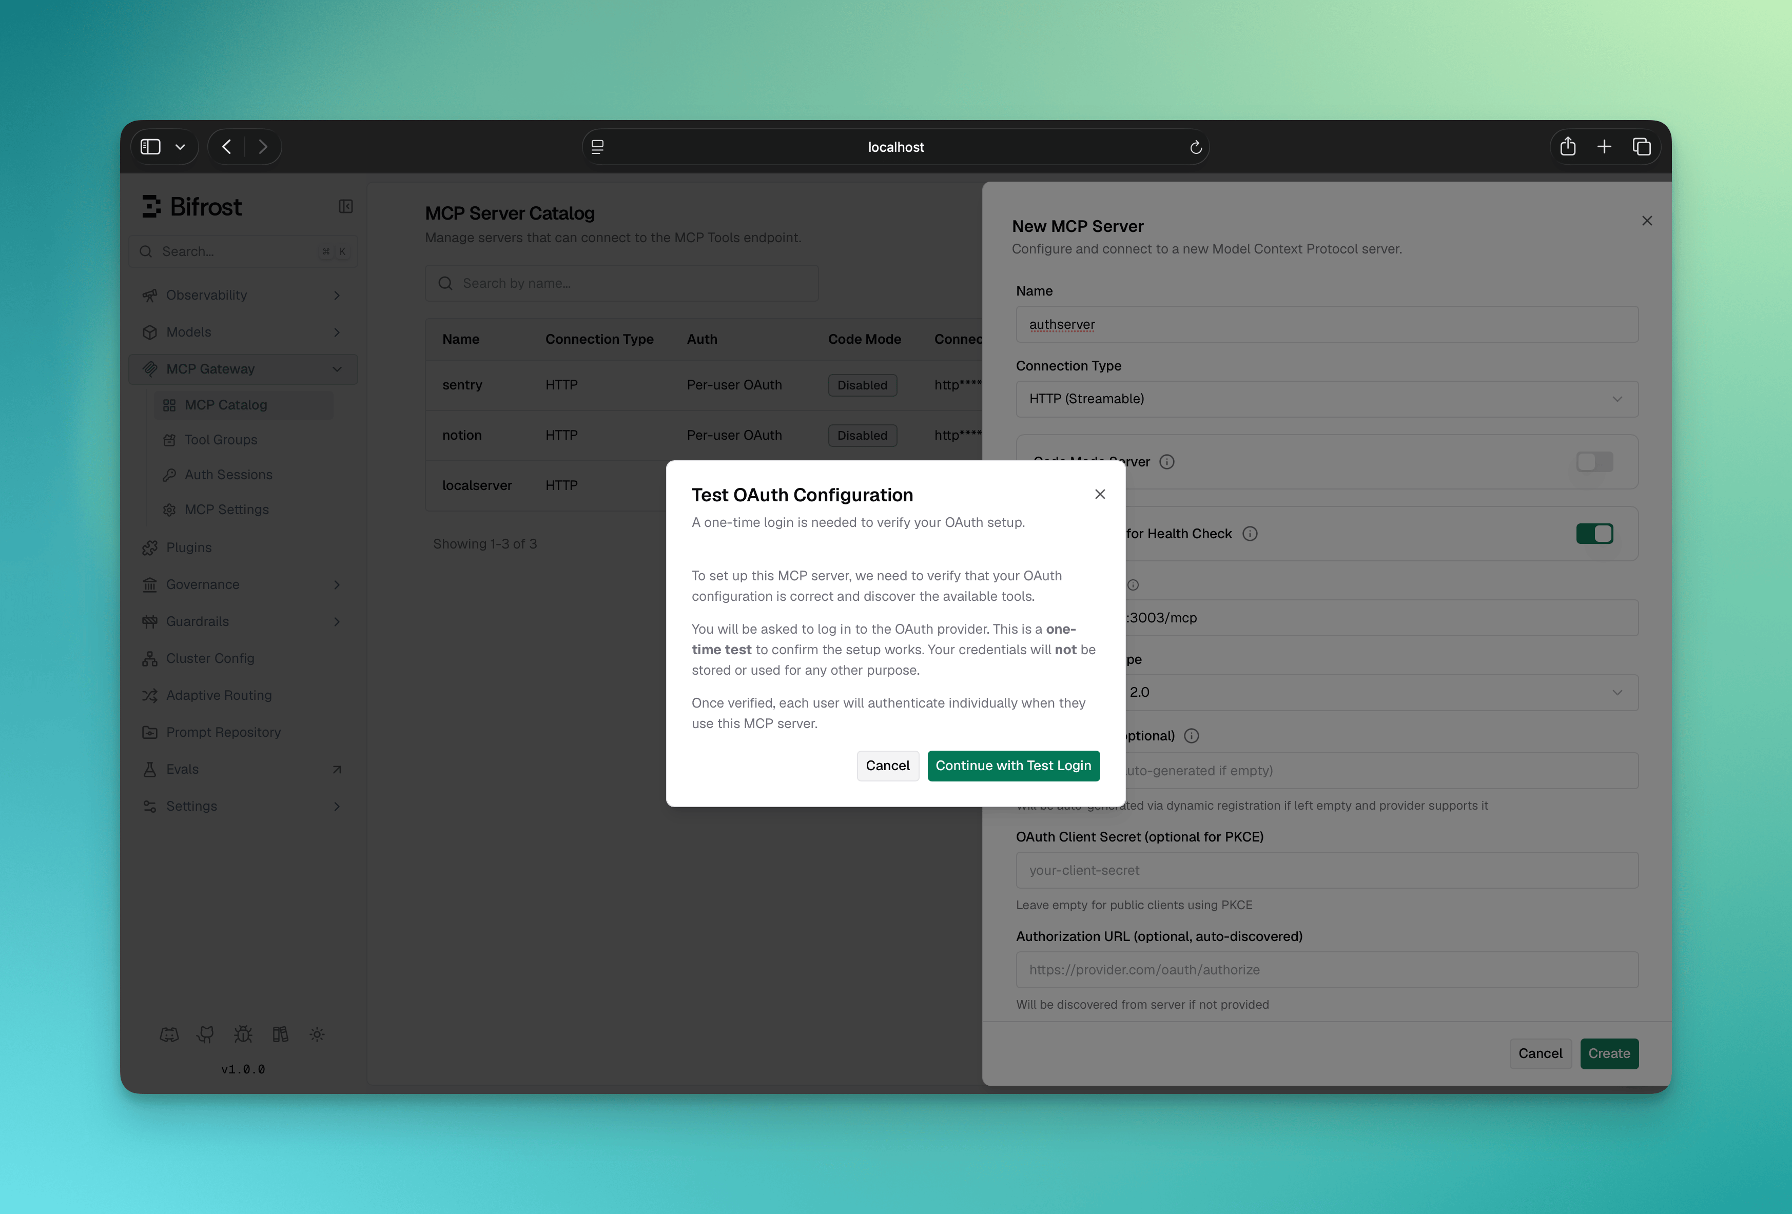Open the Discord link icon
The height and width of the screenshot is (1214, 1792).
169,1034
